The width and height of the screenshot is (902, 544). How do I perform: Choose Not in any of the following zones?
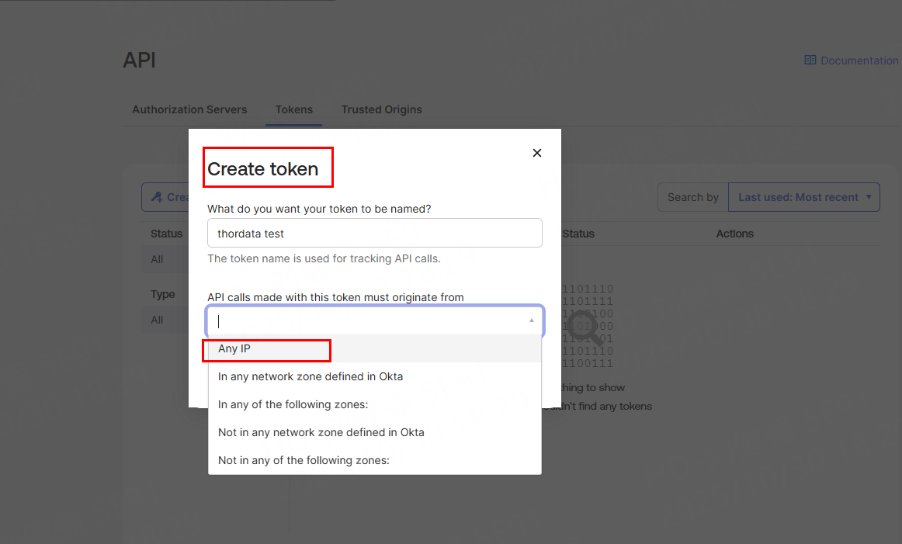tap(304, 460)
